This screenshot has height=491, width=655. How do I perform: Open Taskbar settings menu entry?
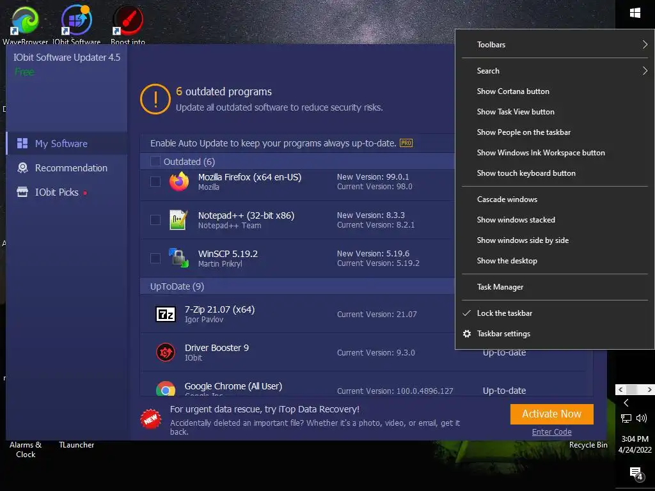pos(555,334)
